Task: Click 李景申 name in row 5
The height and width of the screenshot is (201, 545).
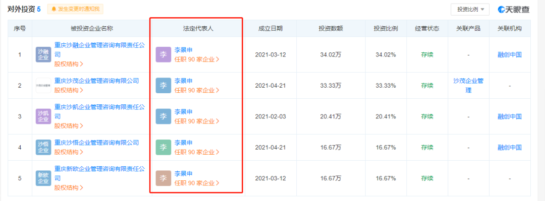Action: (183, 174)
